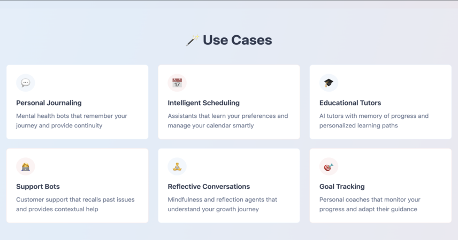Click the Support Bots heading
Viewport: 458px width, 240px height.
[x=37, y=187]
